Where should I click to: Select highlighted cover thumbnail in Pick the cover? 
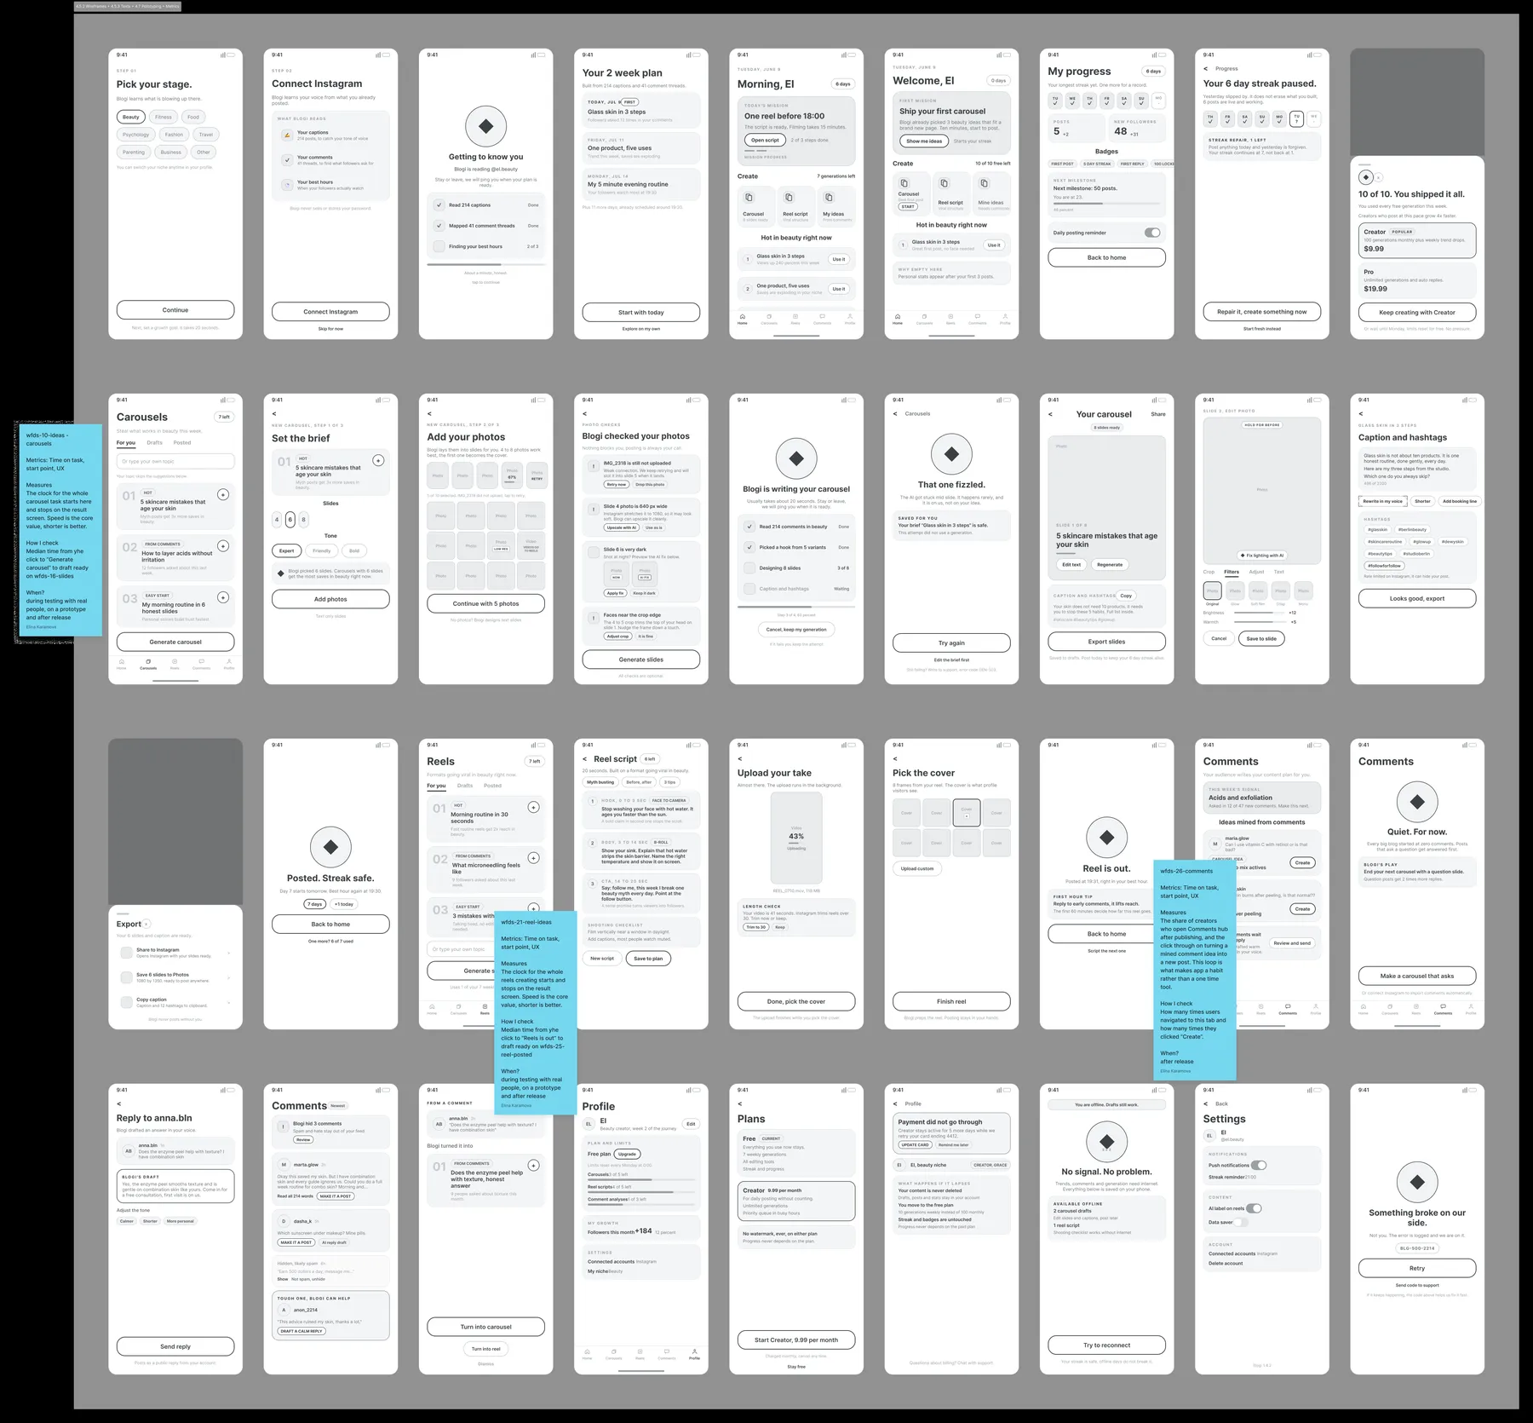pos(967,813)
